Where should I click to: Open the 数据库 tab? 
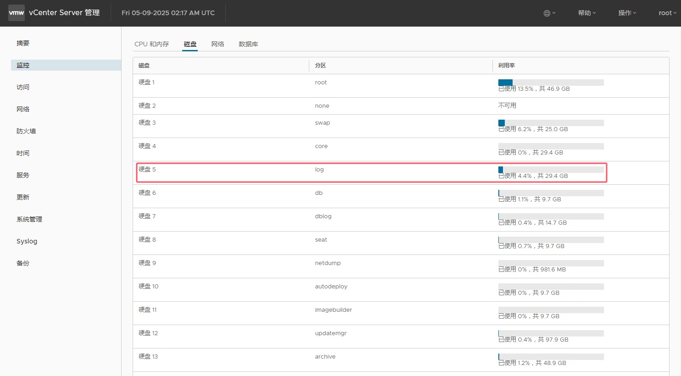click(248, 44)
